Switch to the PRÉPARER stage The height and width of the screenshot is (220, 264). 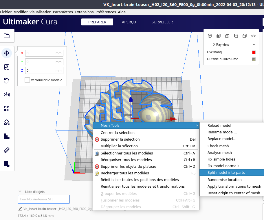97,22
